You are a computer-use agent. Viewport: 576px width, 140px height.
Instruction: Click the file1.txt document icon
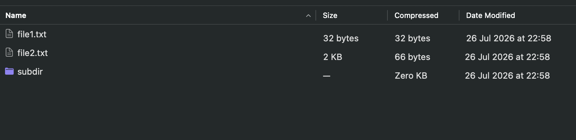pyautogui.click(x=9, y=34)
